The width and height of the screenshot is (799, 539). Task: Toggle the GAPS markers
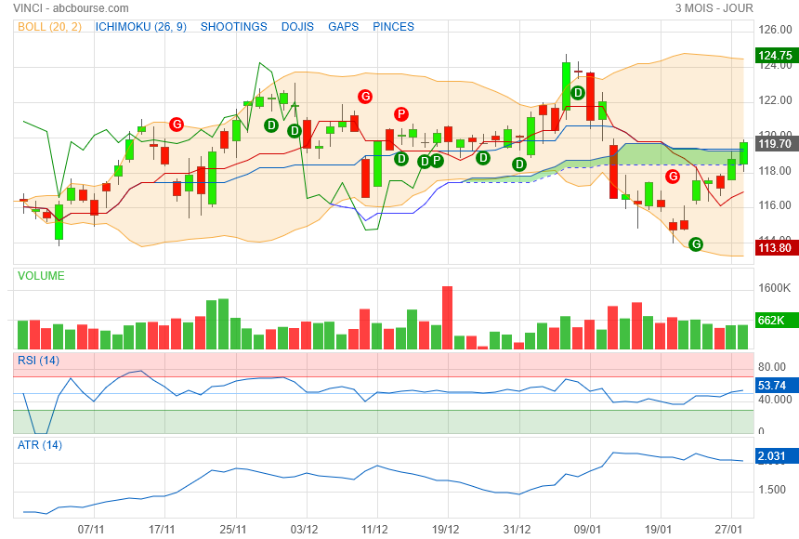coord(344,27)
